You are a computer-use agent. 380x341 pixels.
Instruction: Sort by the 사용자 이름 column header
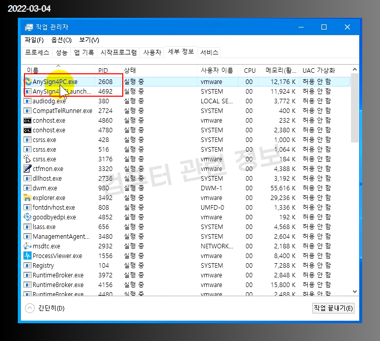coord(218,70)
